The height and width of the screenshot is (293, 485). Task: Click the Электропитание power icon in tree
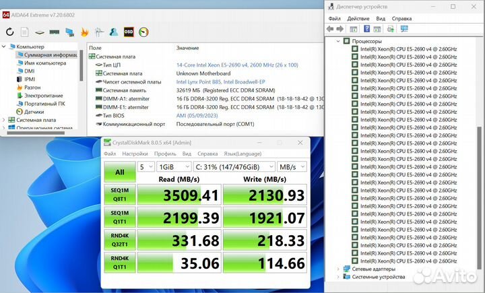pyautogui.click(x=20, y=95)
